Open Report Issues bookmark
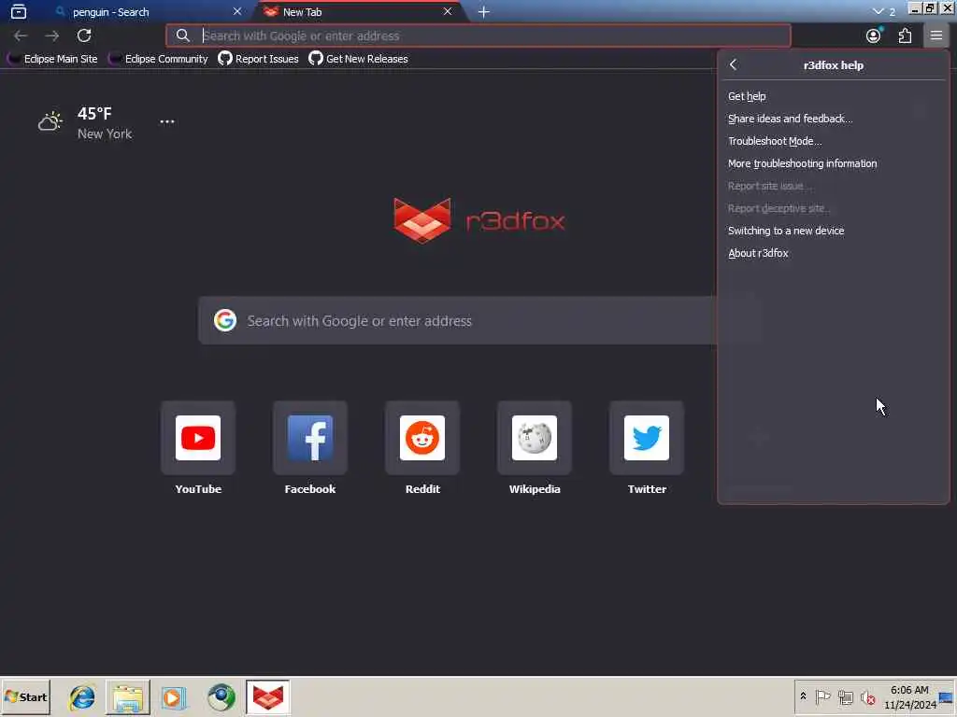Image resolution: width=957 pixels, height=717 pixels. point(259,59)
